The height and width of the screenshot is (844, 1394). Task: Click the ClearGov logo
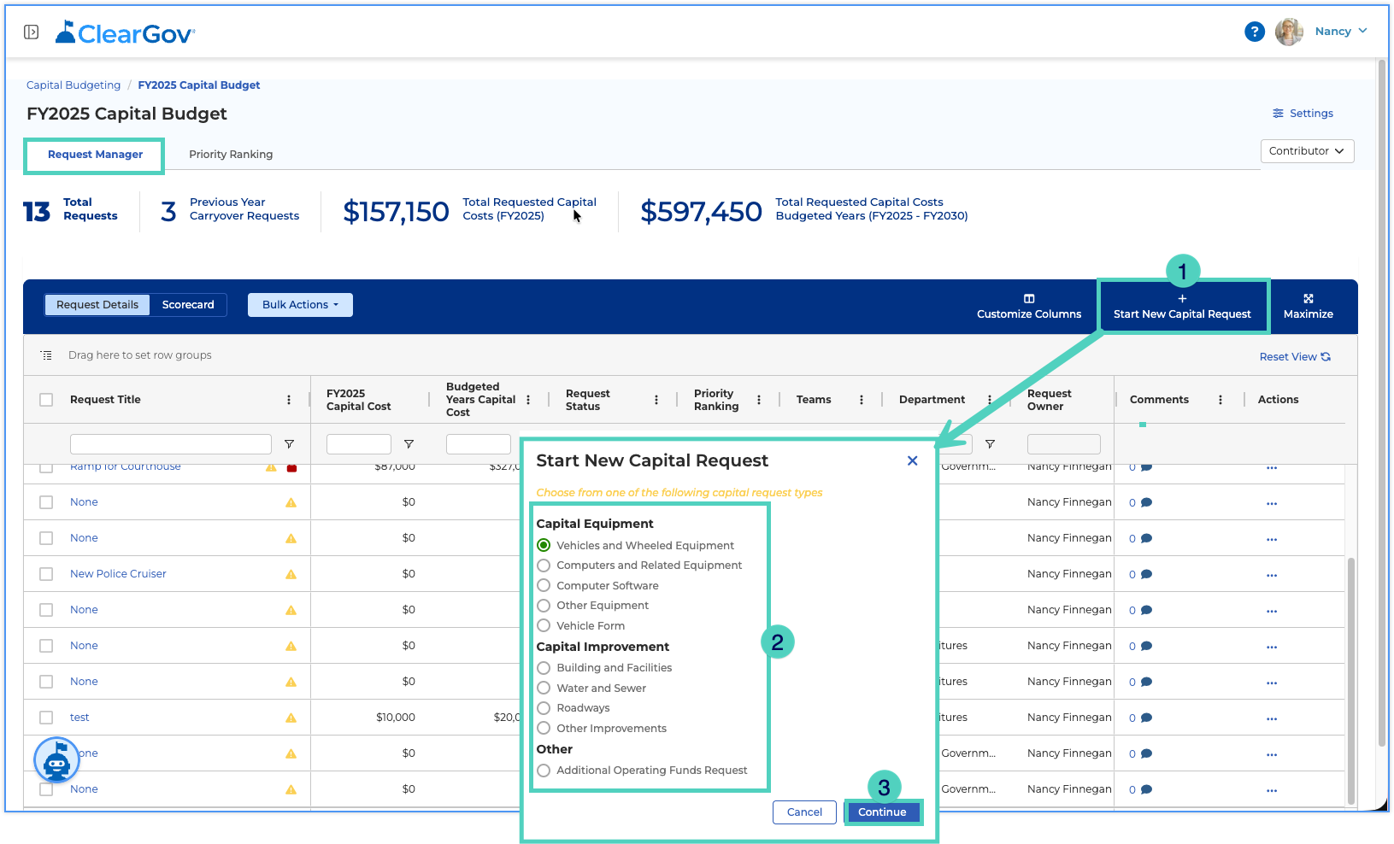click(125, 32)
